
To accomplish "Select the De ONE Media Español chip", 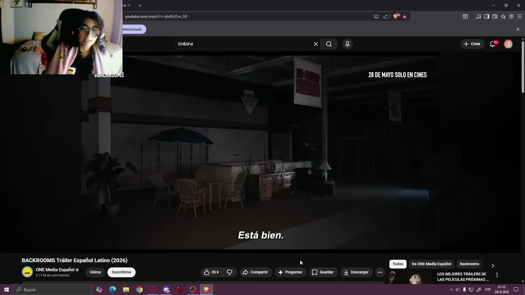I will pos(431,264).
